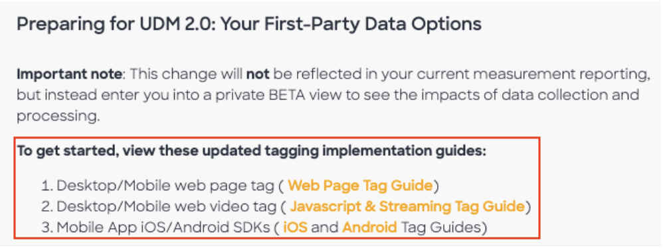Open the Android tag guide link
Image resolution: width=663 pixels, height=248 pixels.
tap(369, 227)
